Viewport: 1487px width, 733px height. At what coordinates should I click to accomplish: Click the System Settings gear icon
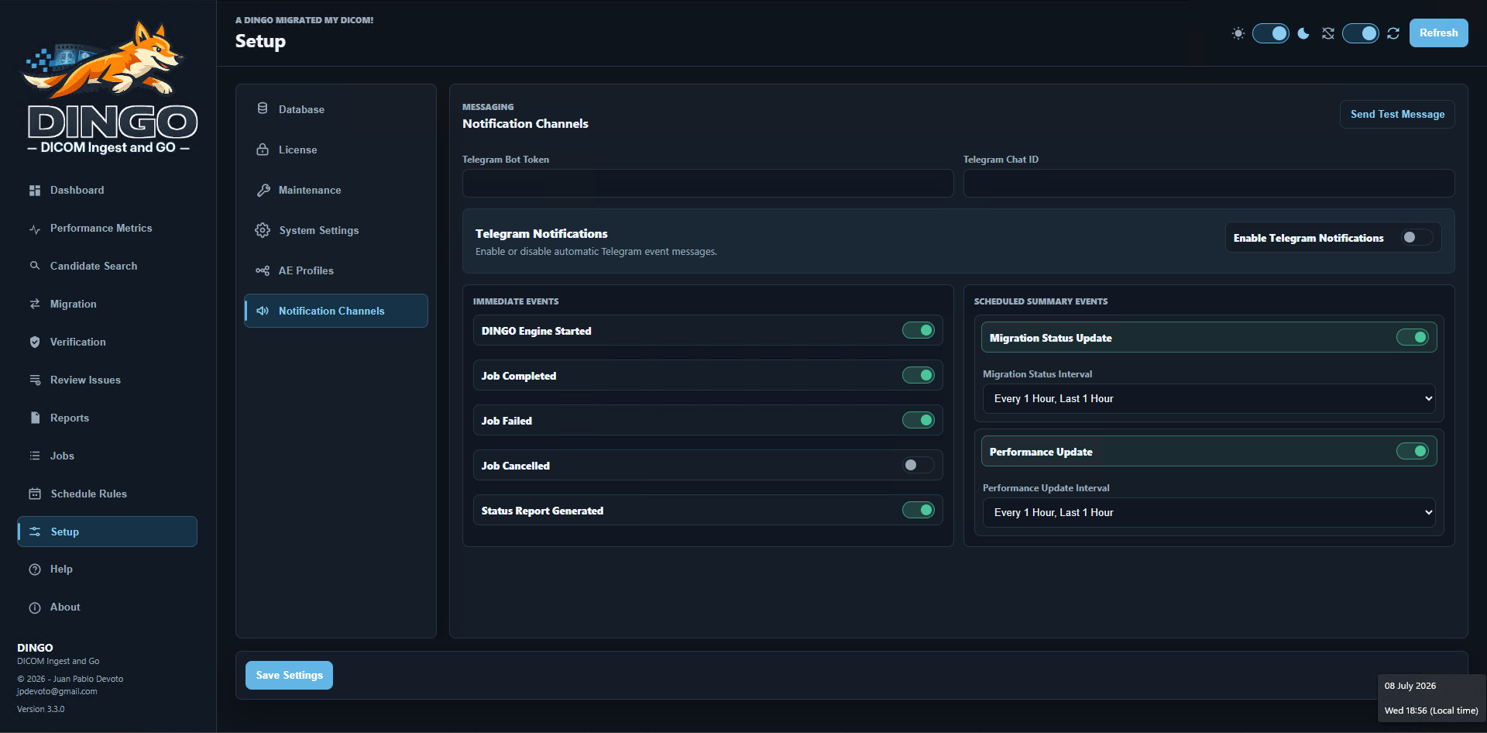(263, 230)
